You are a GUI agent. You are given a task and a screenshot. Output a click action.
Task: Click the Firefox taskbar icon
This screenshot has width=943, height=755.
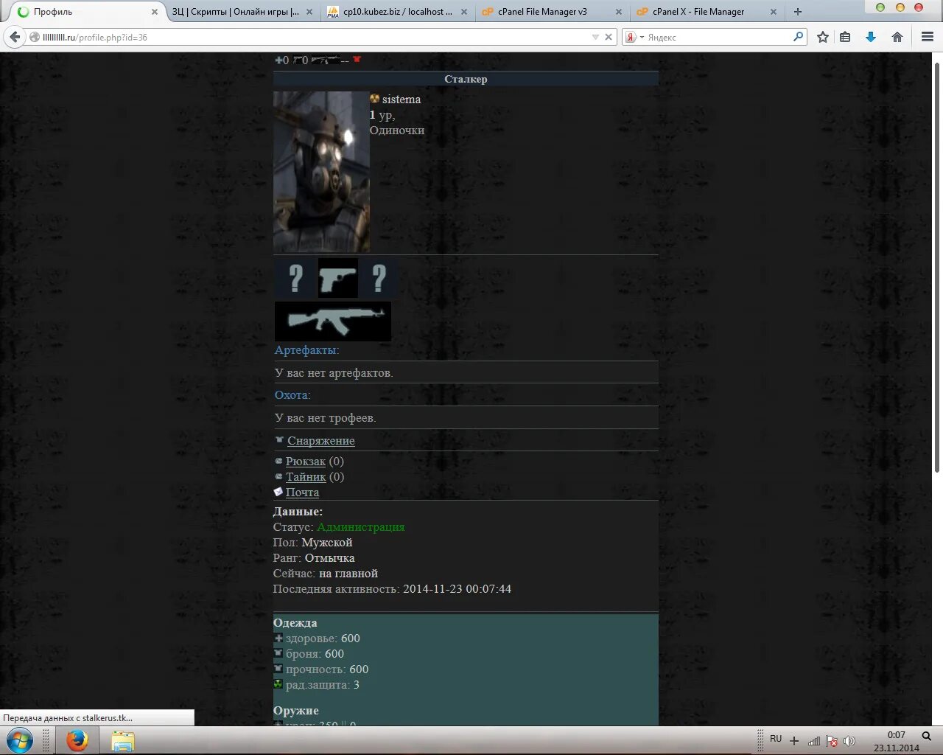coord(77,740)
